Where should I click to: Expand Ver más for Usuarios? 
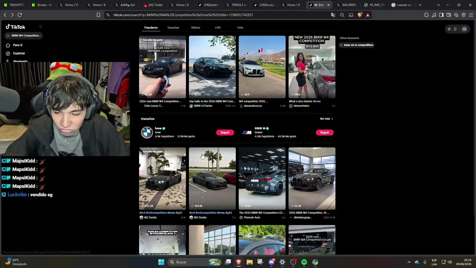(327, 119)
